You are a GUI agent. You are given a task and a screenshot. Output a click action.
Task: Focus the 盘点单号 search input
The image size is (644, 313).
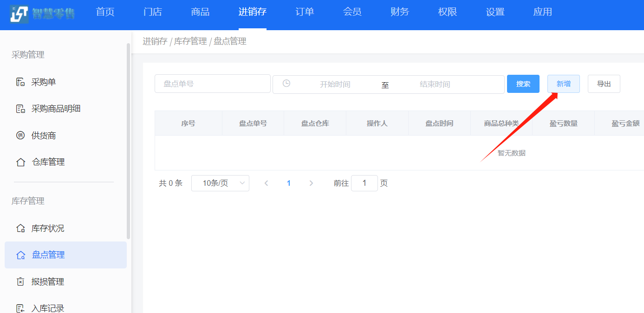point(212,84)
